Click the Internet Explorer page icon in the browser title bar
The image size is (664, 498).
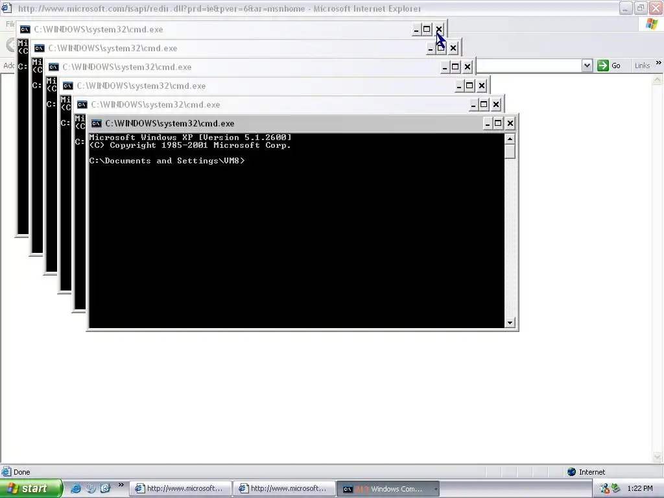[x=6, y=8]
